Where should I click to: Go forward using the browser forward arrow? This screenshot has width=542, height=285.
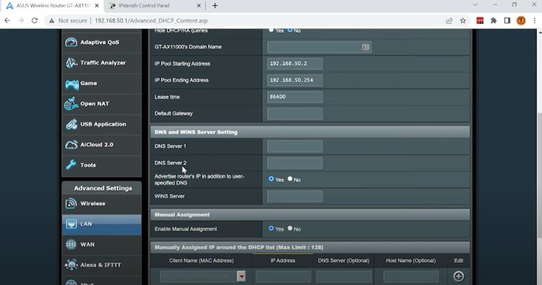pos(21,21)
